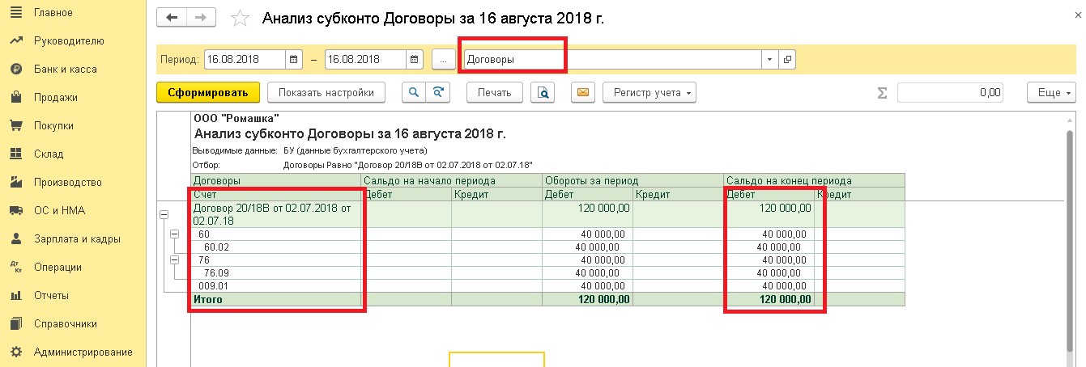Click the bar chart icon for Отчеты
The height and width of the screenshot is (367, 1086).
(x=15, y=295)
